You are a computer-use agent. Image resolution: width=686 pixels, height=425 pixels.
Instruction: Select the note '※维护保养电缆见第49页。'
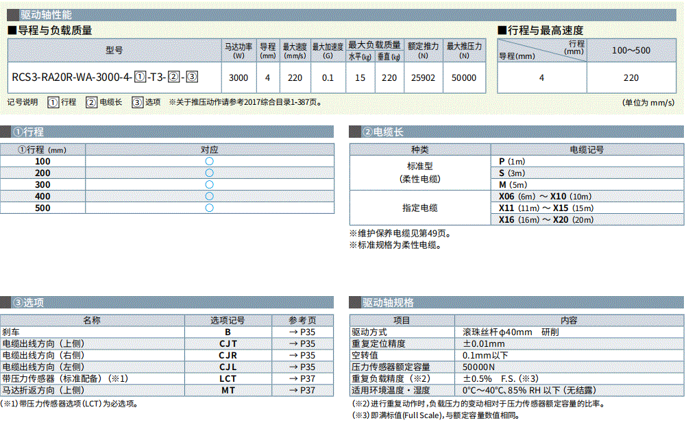pos(400,233)
